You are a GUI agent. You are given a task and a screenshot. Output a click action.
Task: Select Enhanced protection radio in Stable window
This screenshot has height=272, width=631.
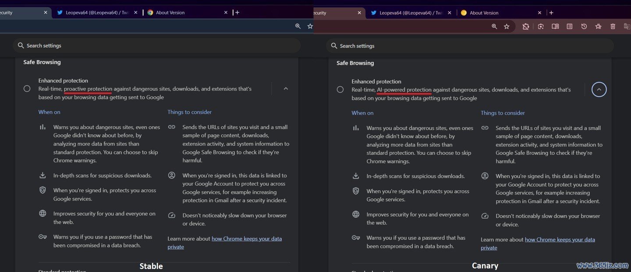point(27,89)
